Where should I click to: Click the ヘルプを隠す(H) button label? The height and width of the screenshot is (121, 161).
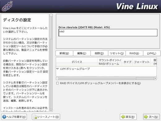pos(16,117)
